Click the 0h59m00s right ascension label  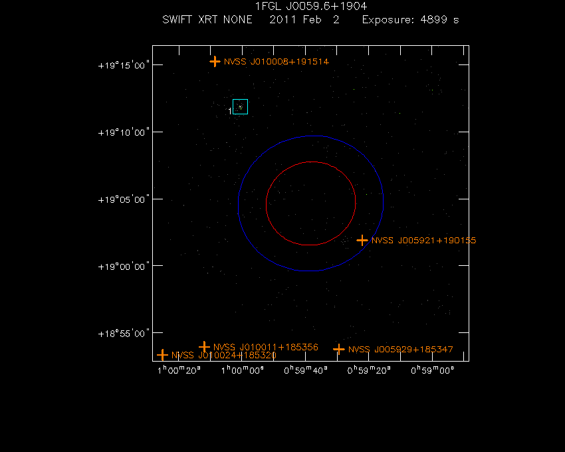click(x=433, y=370)
